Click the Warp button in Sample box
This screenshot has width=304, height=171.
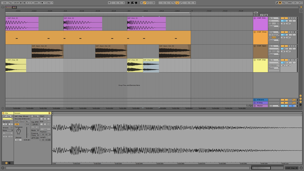[35, 116]
